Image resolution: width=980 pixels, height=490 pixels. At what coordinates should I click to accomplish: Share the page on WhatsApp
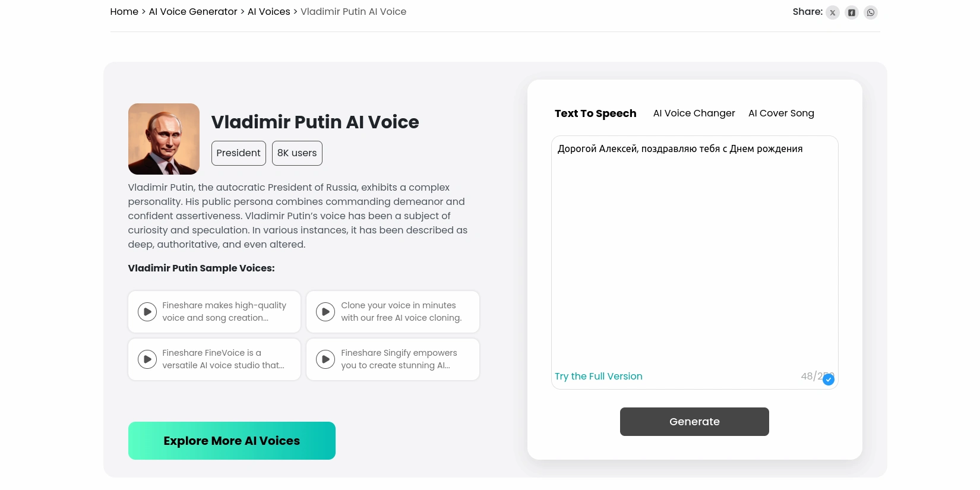click(x=870, y=12)
